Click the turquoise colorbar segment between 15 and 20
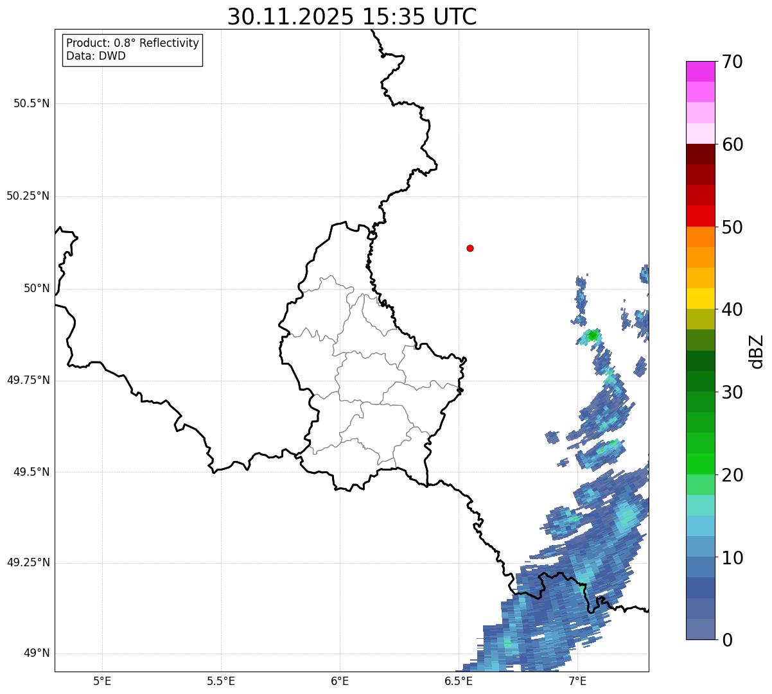Viewport: 772px width, 694px height. pyautogui.click(x=700, y=505)
